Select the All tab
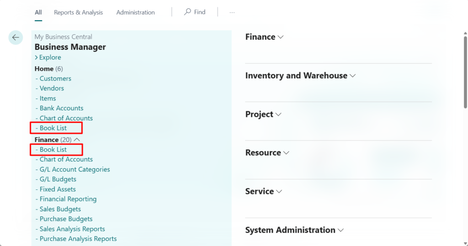 [x=38, y=12]
